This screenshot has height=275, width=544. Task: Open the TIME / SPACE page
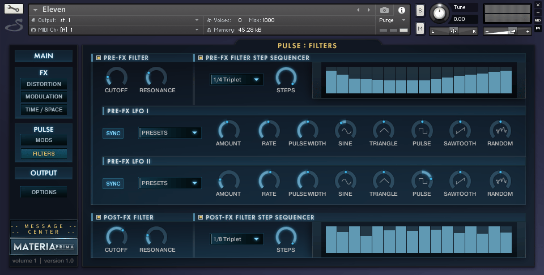(x=44, y=109)
